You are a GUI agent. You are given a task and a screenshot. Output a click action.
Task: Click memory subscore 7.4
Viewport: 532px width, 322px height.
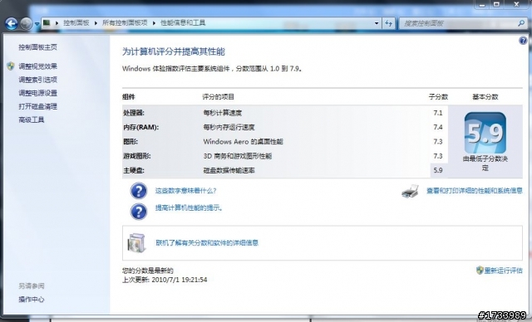point(438,127)
